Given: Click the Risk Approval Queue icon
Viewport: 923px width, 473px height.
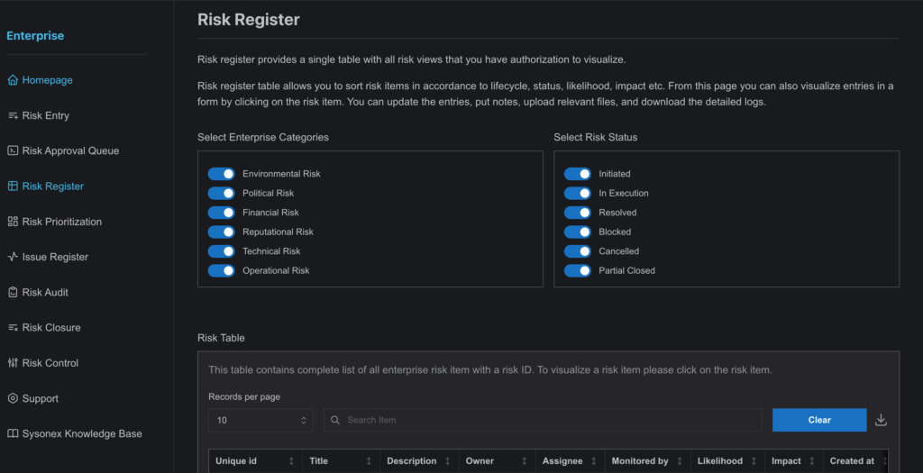Looking at the screenshot, I should pyautogui.click(x=13, y=150).
